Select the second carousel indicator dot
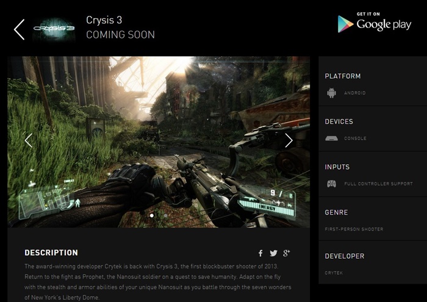 (165, 216)
